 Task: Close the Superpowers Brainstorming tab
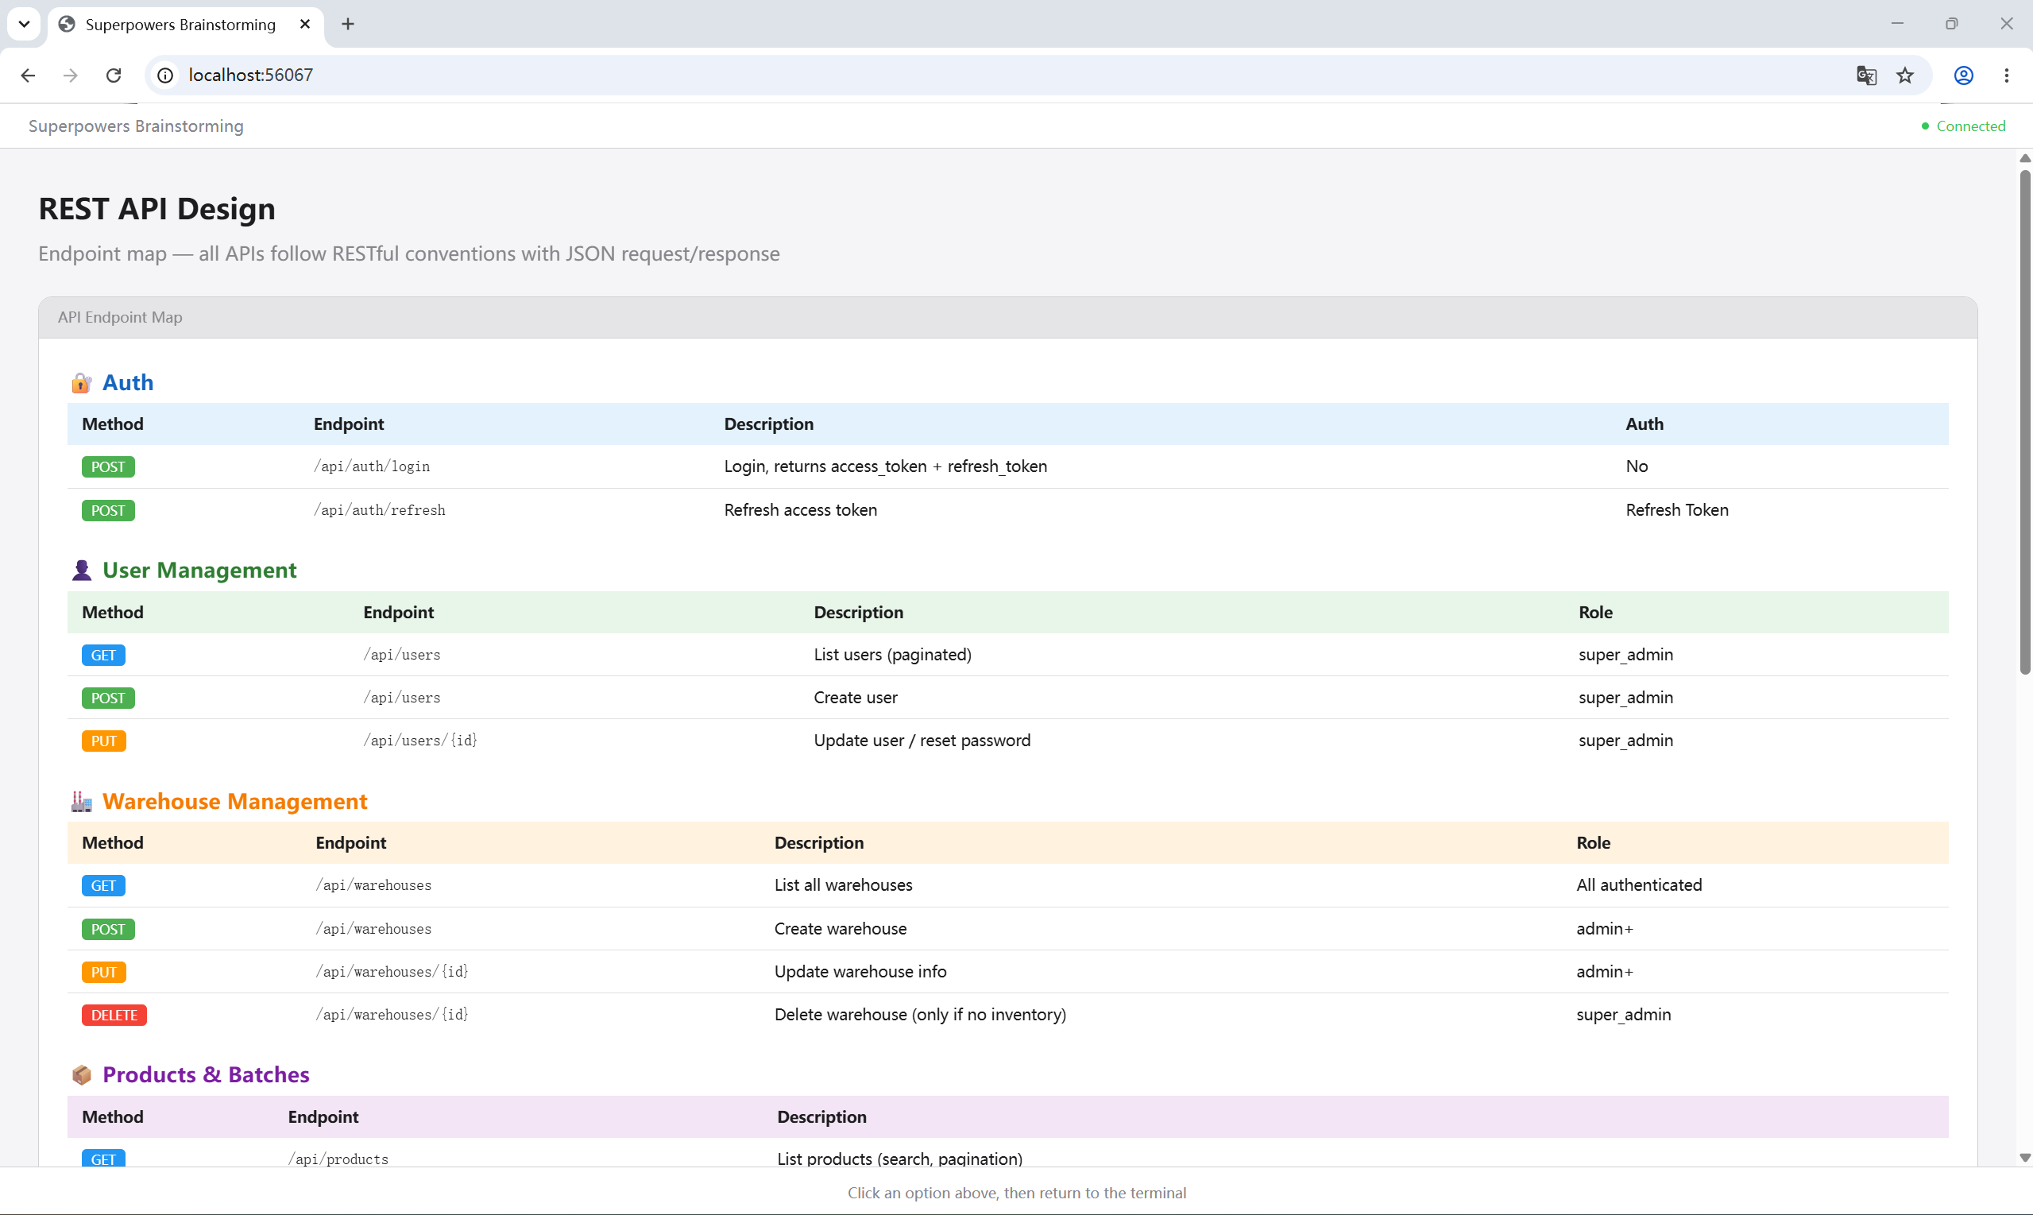(x=305, y=25)
